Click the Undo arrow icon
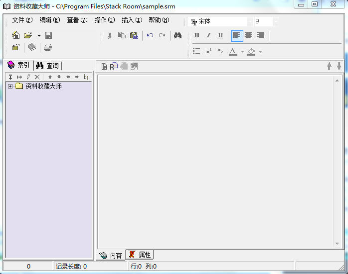This screenshot has height=274, width=348. click(150, 35)
